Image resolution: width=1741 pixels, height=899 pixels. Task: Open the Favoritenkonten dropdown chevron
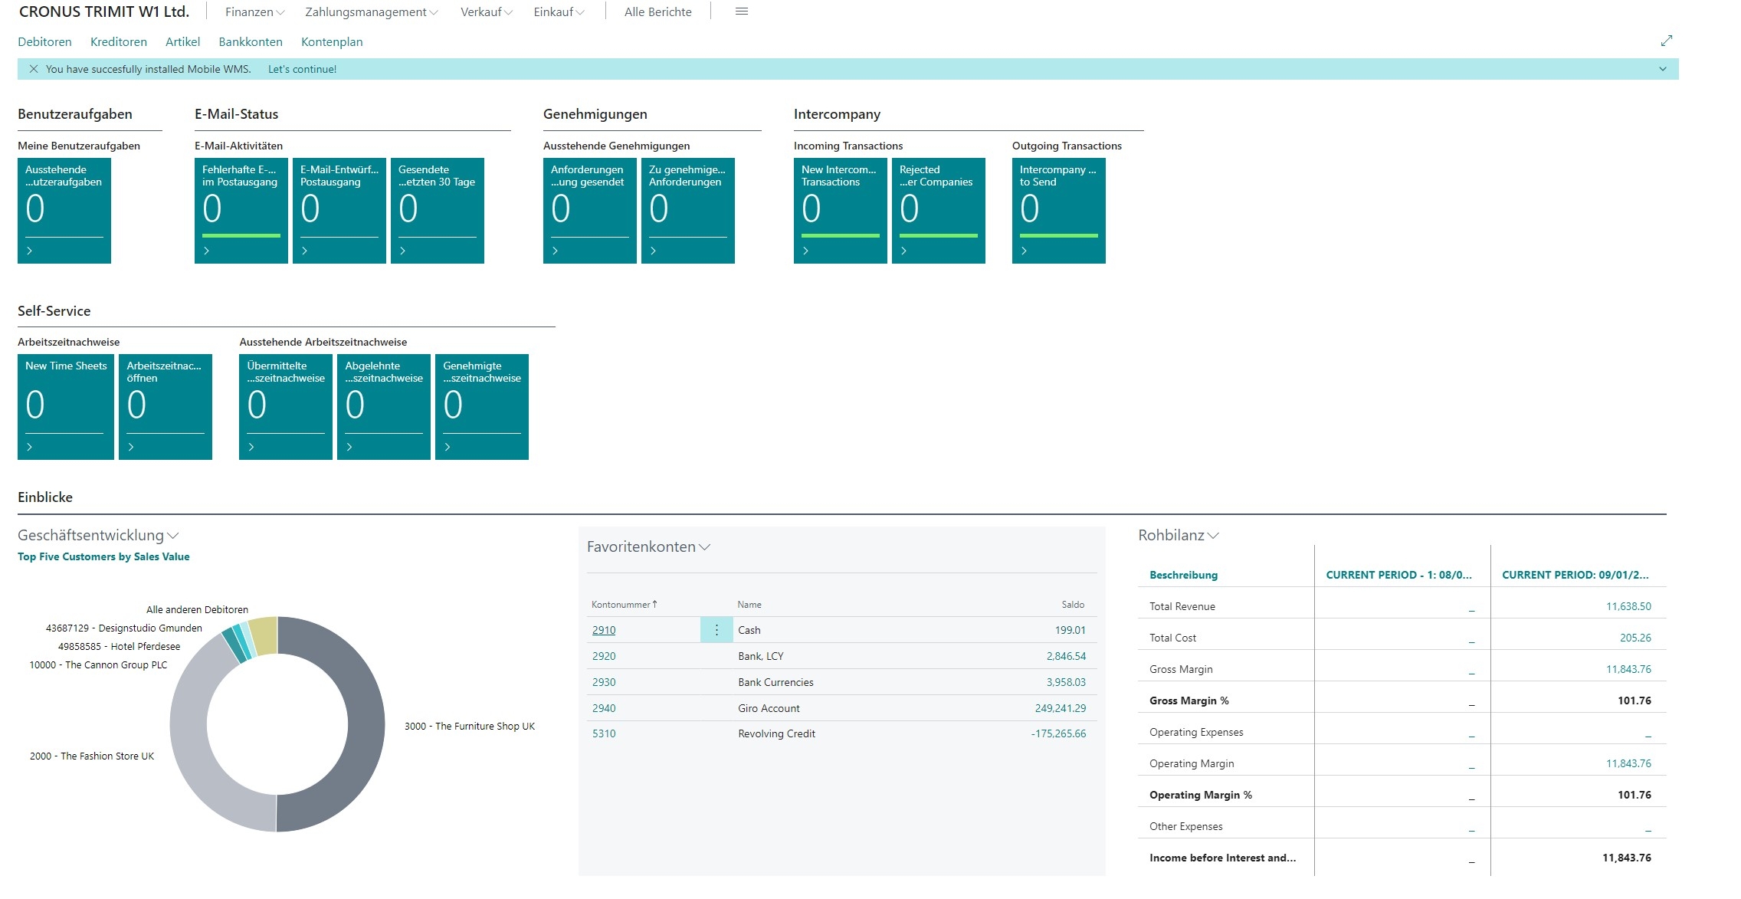(705, 547)
